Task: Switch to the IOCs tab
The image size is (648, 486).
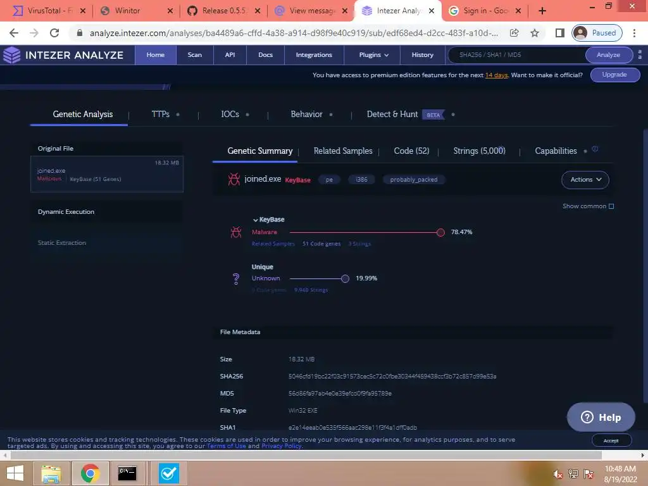Action: pos(230,115)
